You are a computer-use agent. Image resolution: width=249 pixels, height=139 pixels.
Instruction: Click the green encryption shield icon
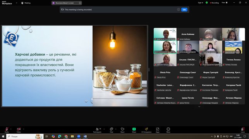pyautogui.click(x=207, y=3)
